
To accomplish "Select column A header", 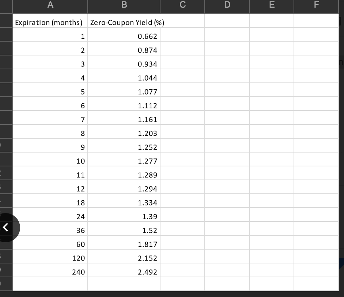I will [x=50, y=5].
